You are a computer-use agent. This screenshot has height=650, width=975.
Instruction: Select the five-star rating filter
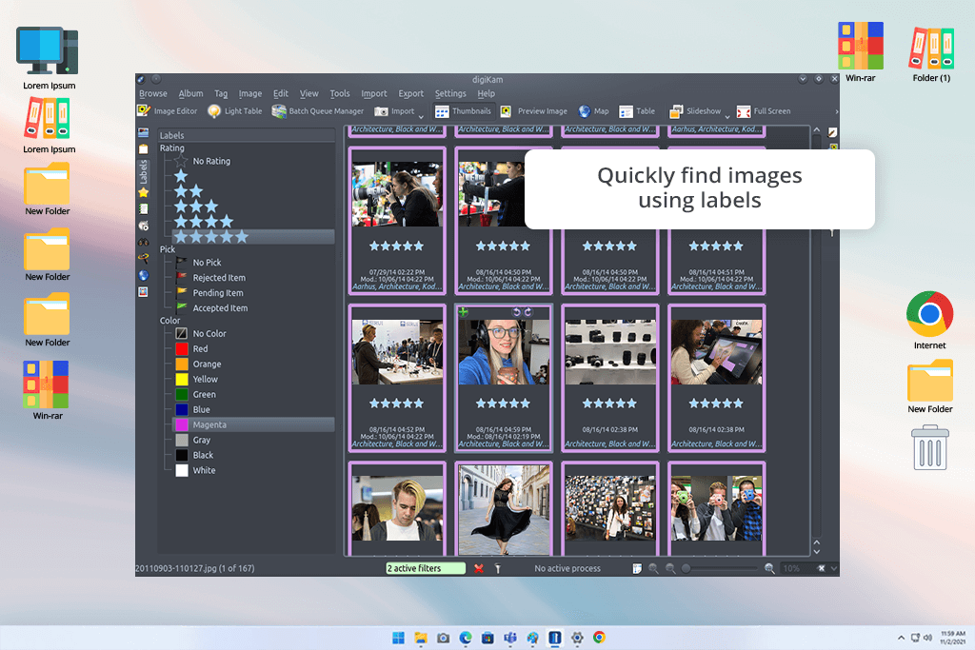click(x=253, y=237)
